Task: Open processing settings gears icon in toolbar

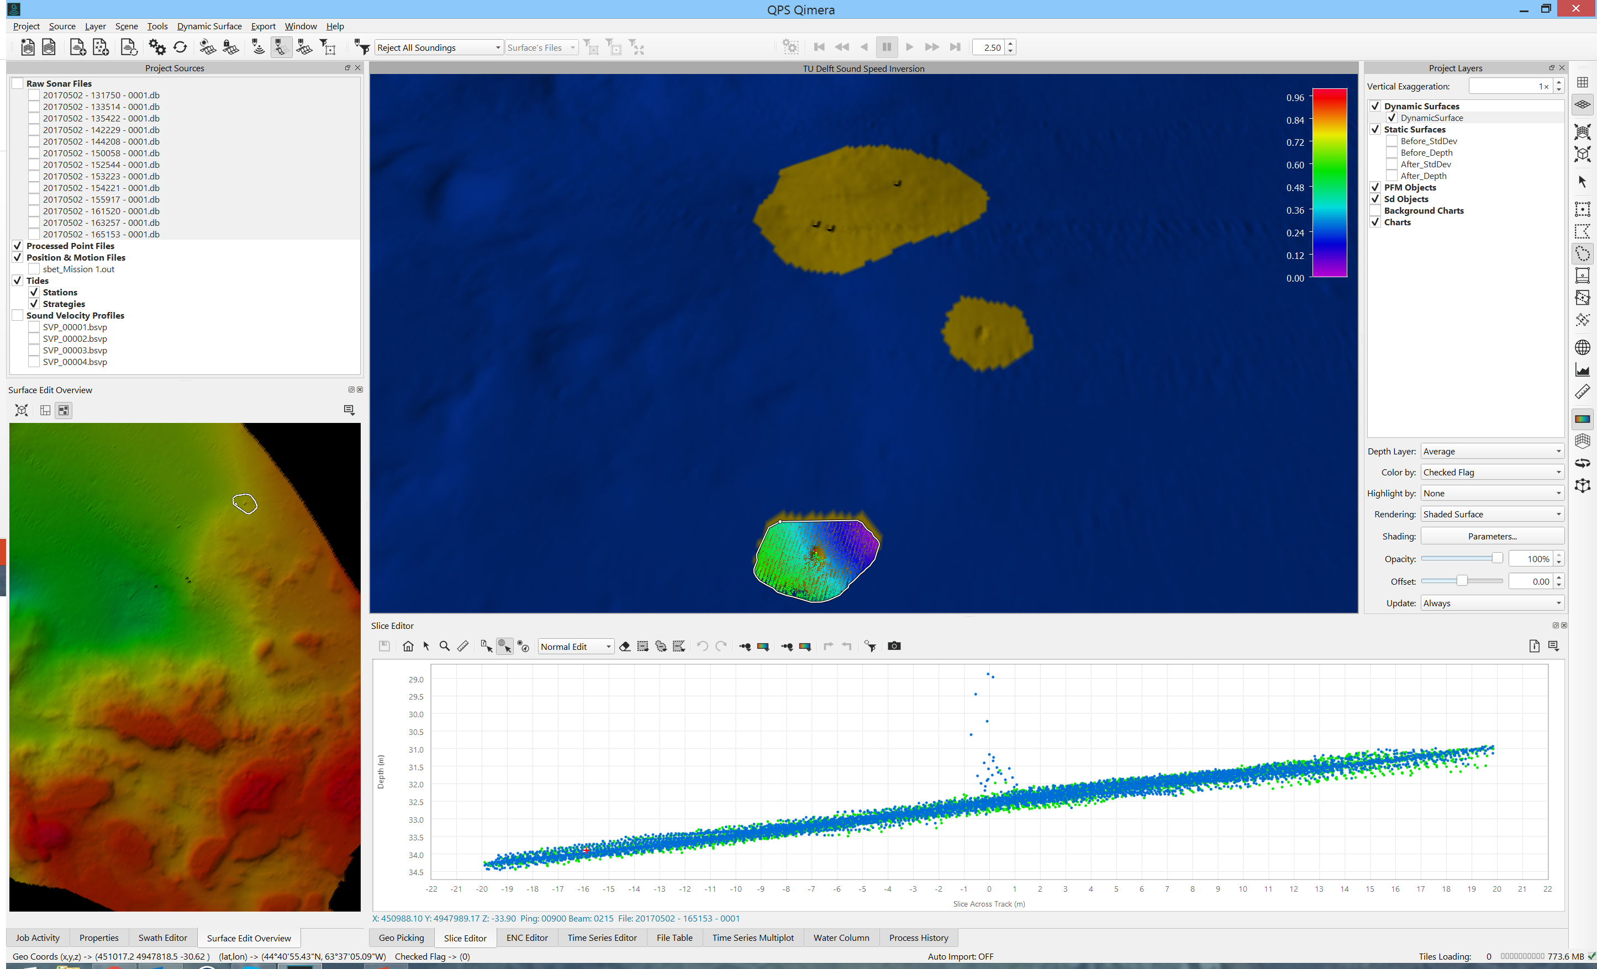Action: click(157, 47)
